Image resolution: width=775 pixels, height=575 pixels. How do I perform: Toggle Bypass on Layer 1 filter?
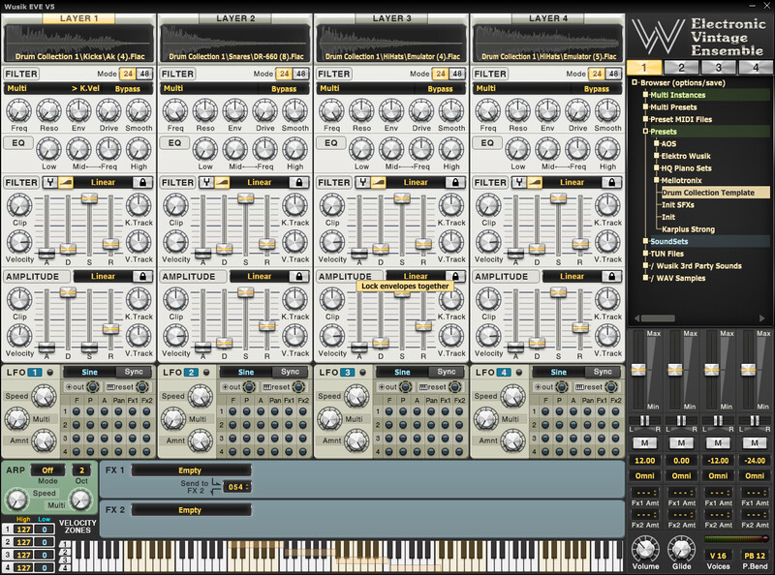coord(128,89)
